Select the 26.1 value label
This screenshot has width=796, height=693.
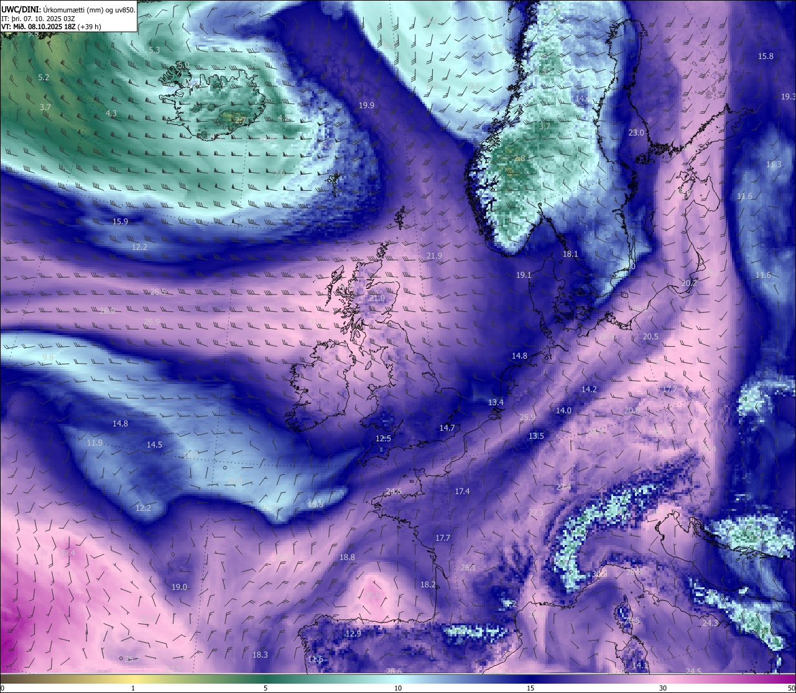468,568
